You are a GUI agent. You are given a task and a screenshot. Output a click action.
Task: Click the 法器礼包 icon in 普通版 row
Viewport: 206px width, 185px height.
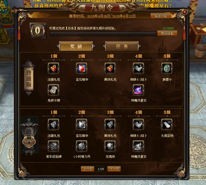tap(53, 68)
